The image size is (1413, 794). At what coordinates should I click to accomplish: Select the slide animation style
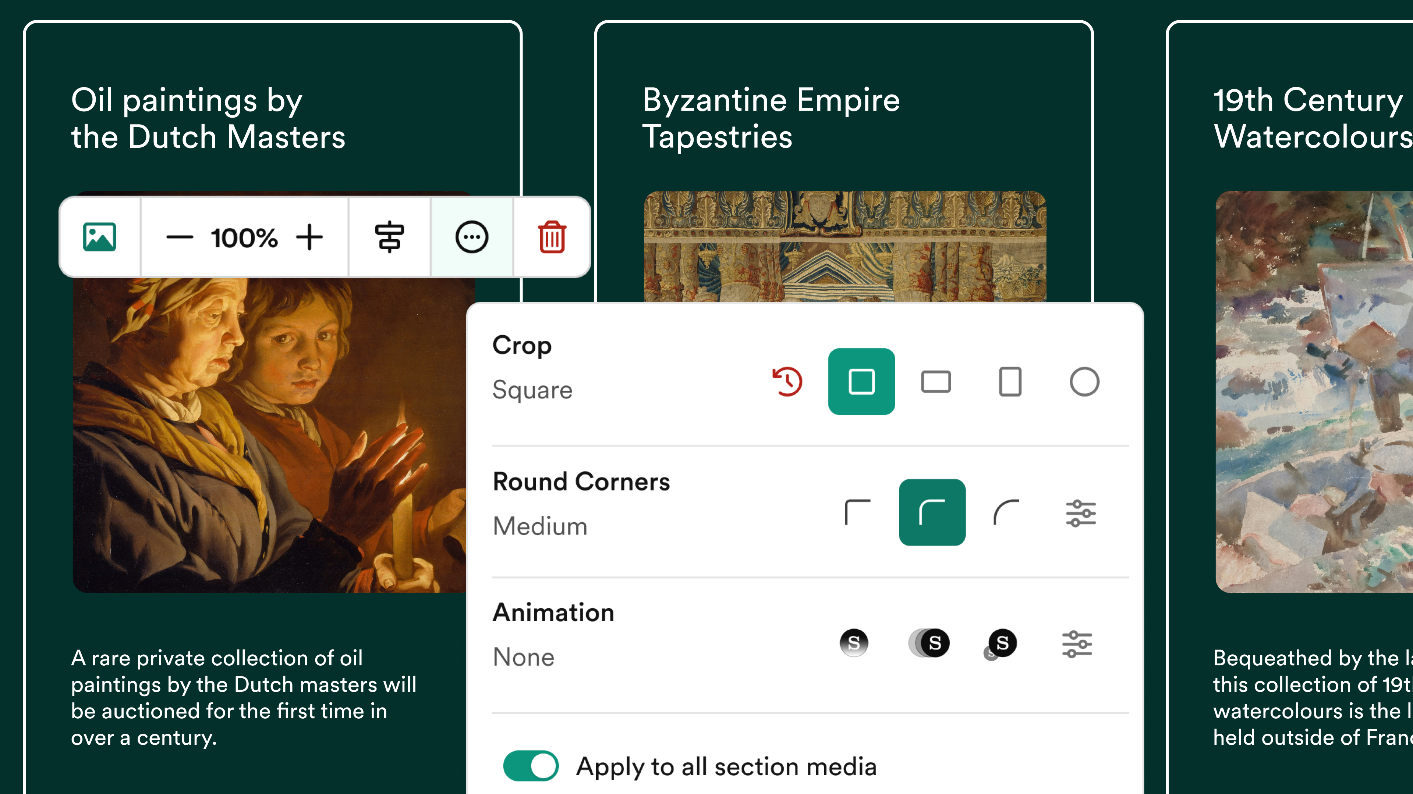tap(929, 642)
